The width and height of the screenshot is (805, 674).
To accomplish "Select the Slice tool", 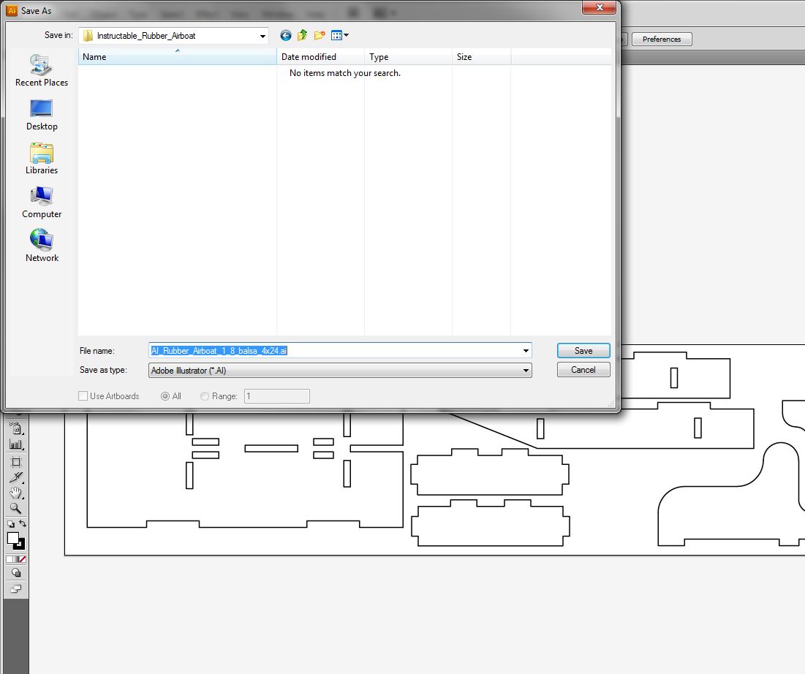I will click(x=16, y=477).
